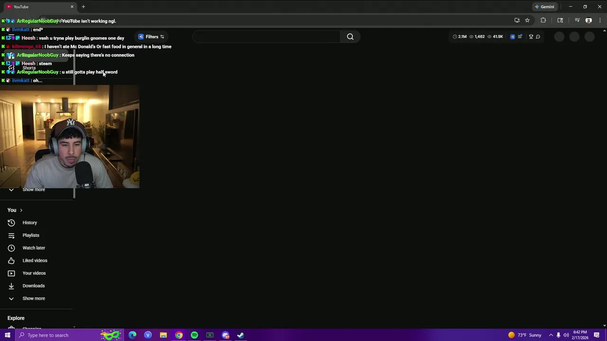Open the Chrome extensions puzzle icon
Screen dimensions: 607x341
pos(543,20)
